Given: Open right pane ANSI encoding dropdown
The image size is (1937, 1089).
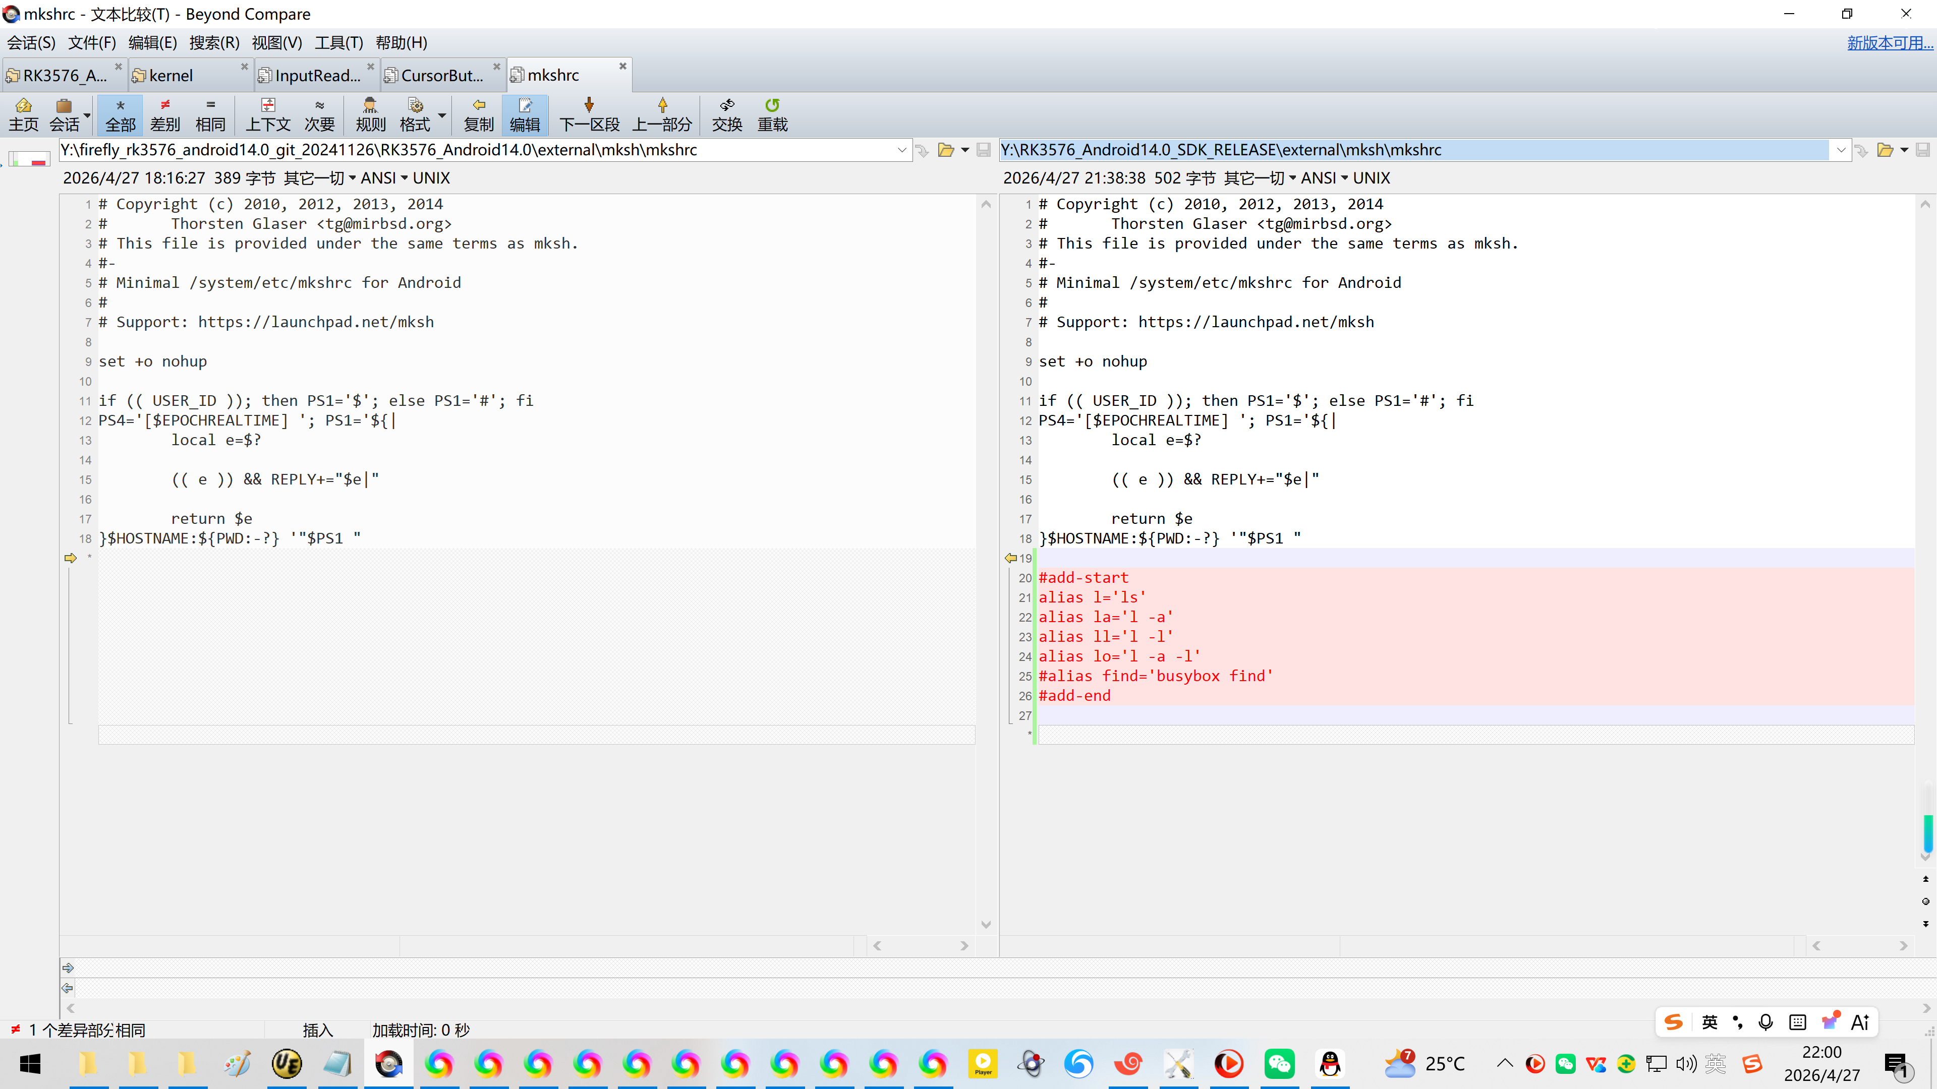Looking at the screenshot, I should (1324, 178).
